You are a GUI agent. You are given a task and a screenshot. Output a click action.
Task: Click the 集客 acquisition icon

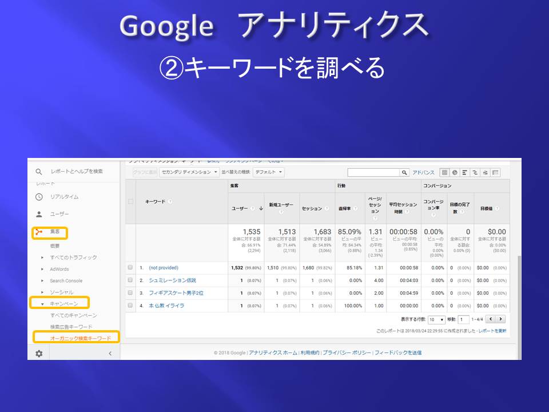[x=39, y=232]
